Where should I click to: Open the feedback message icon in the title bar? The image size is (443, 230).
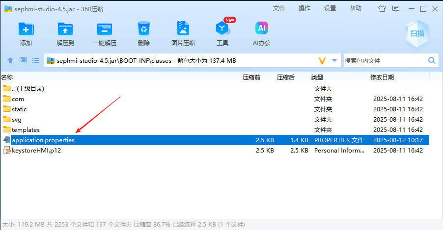(x=396, y=9)
